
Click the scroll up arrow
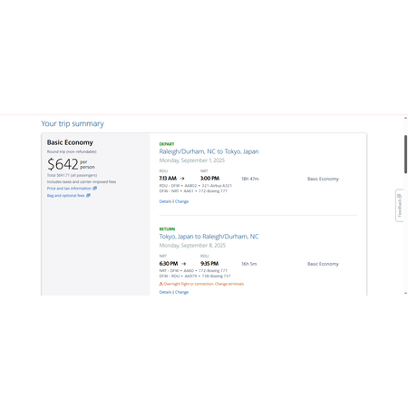(x=405, y=118)
